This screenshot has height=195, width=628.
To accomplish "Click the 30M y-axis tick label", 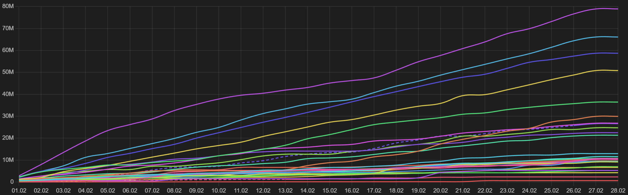I will (8, 116).
